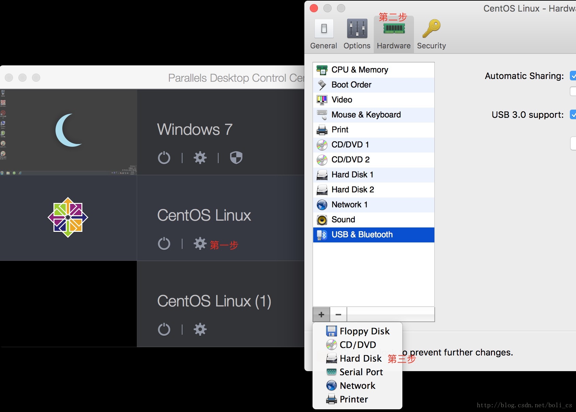576x412 pixels.
Task: Choose Network from the add menu
Action: [x=357, y=385]
